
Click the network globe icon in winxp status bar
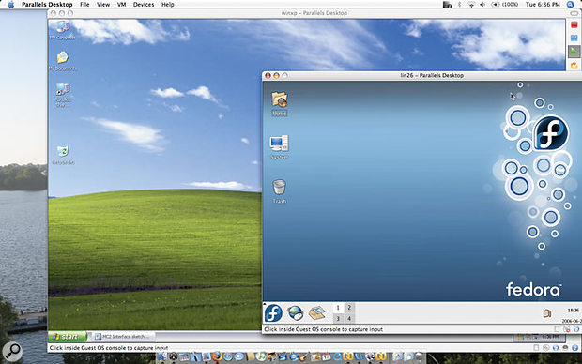pyautogui.click(x=556, y=348)
